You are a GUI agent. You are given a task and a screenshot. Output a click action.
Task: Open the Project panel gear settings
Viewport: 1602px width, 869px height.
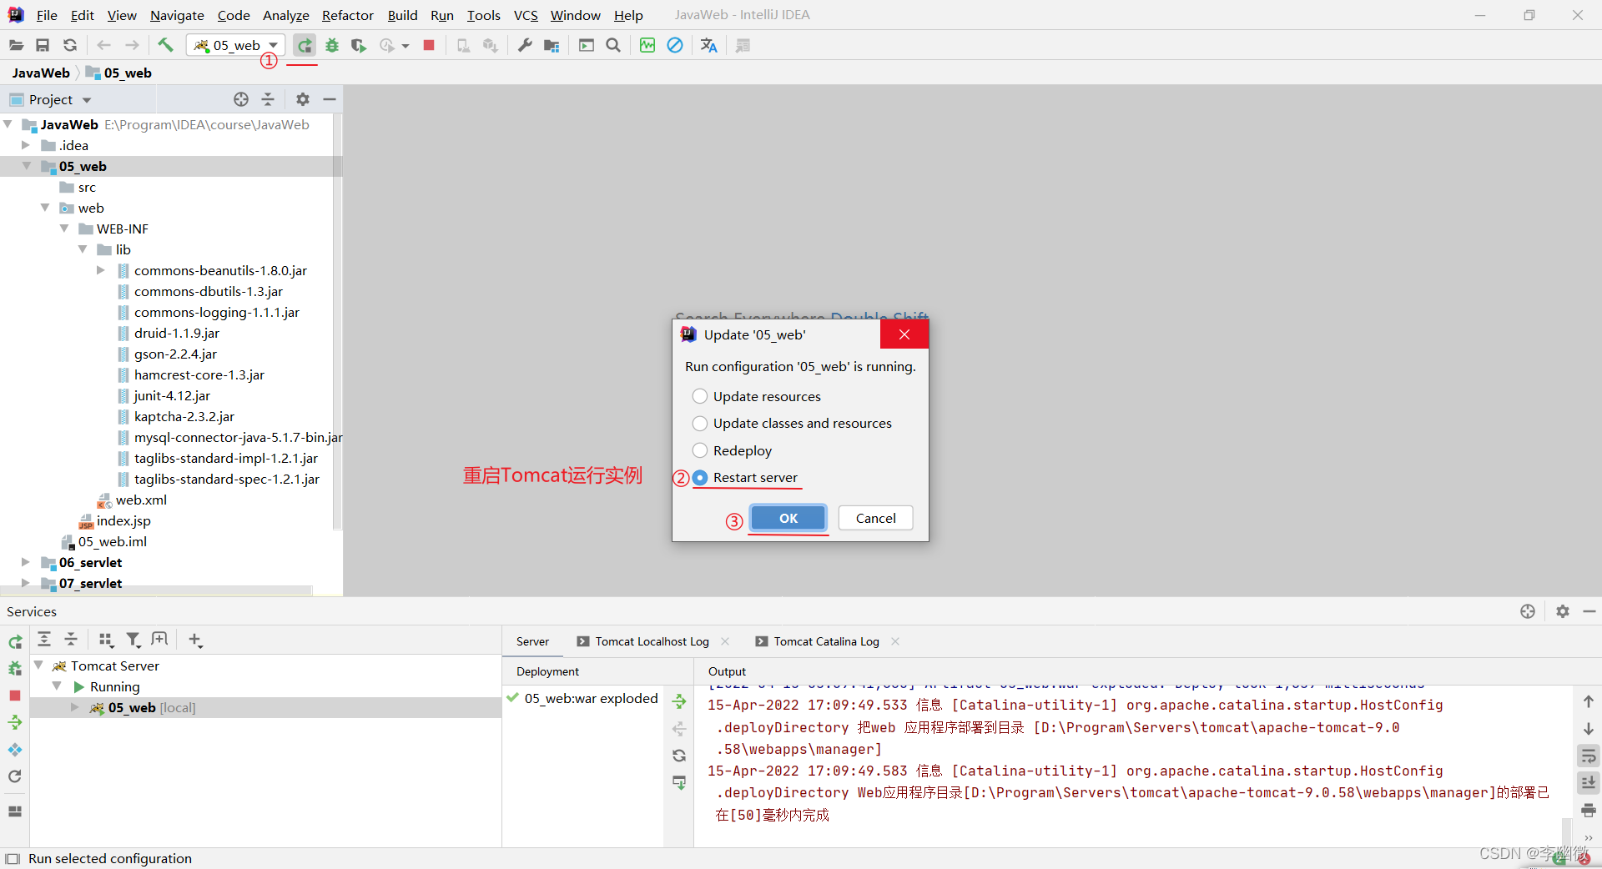[303, 99]
